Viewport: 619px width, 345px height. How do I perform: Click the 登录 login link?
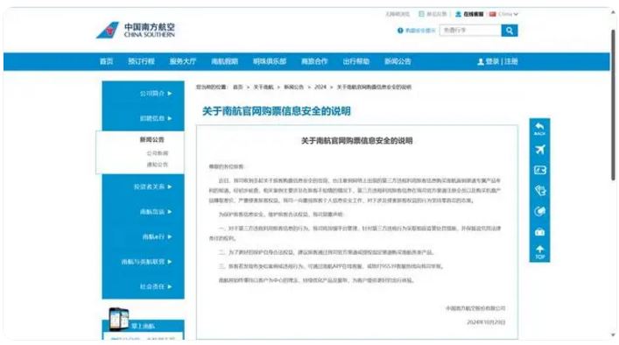pyautogui.click(x=492, y=61)
